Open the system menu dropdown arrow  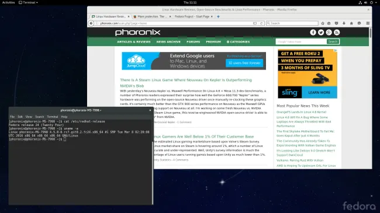376,2
